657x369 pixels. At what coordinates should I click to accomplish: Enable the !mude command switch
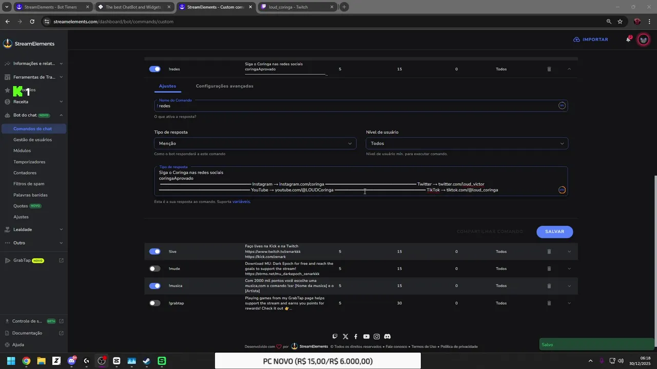pyautogui.click(x=154, y=269)
